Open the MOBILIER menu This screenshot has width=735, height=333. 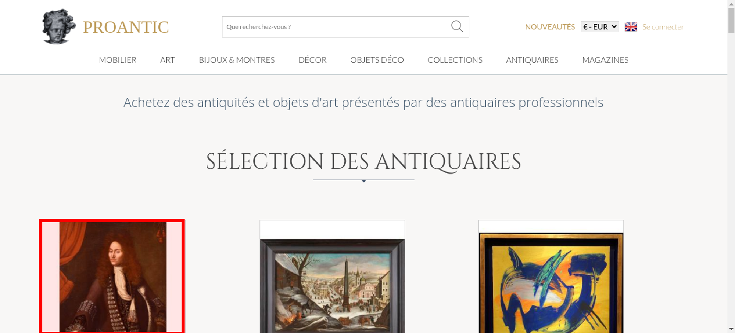(118, 60)
